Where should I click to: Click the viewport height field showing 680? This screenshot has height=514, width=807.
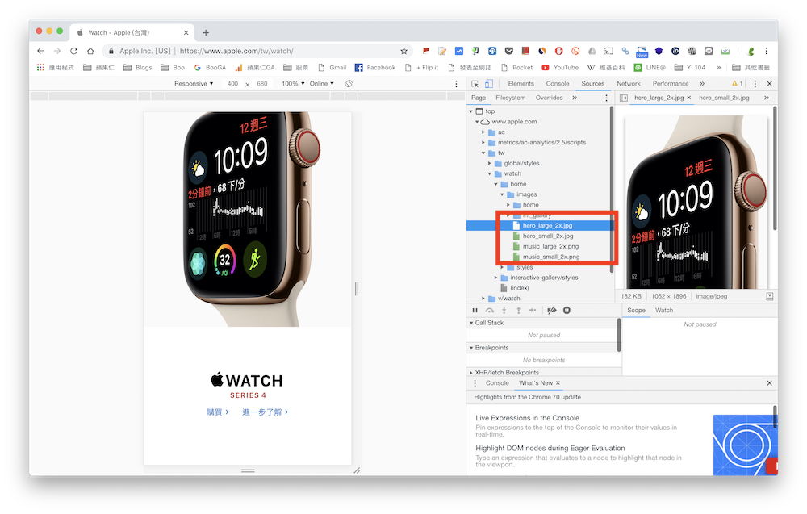[262, 84]
